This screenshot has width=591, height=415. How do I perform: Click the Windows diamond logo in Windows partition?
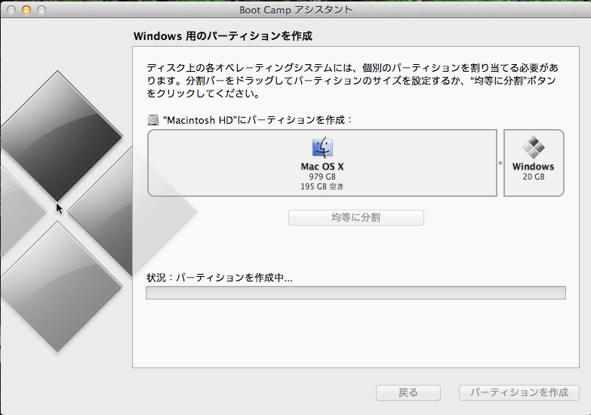pos(533,148)
